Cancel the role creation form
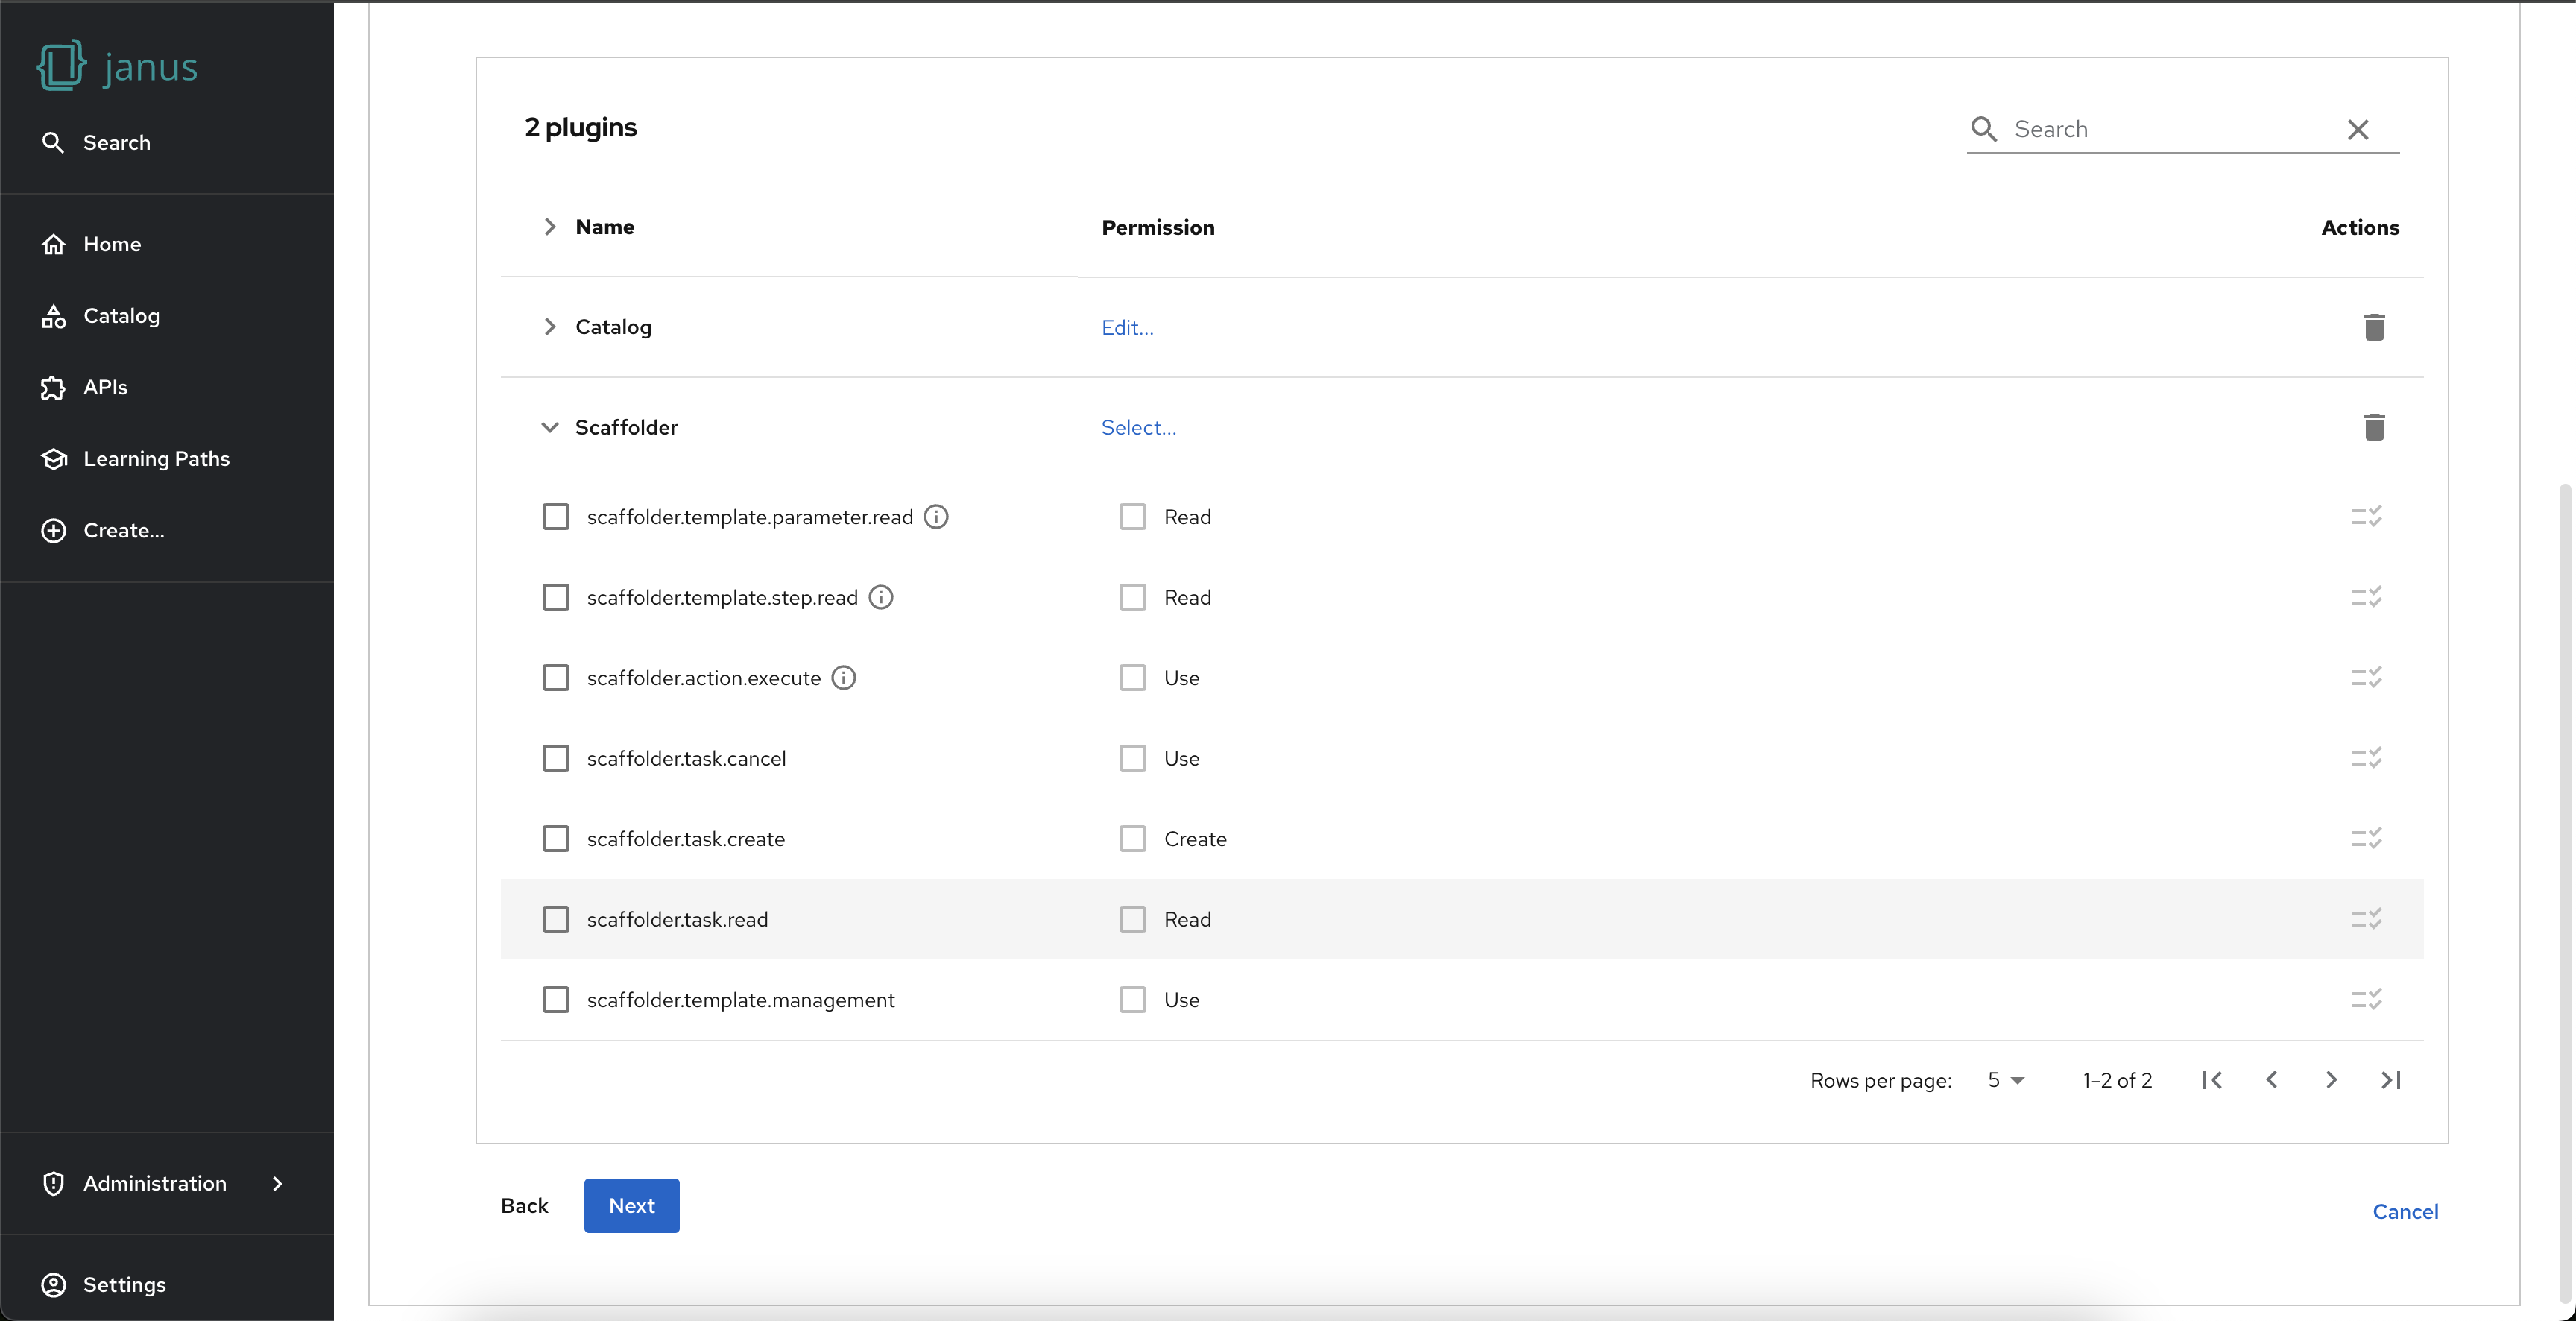Image resolution: width=2576 pixels, height=1321 pixels. pos(2404,1212)
